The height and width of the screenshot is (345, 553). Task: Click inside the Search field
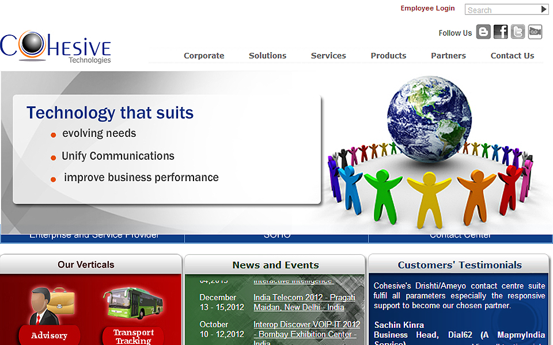pos(501,10)
